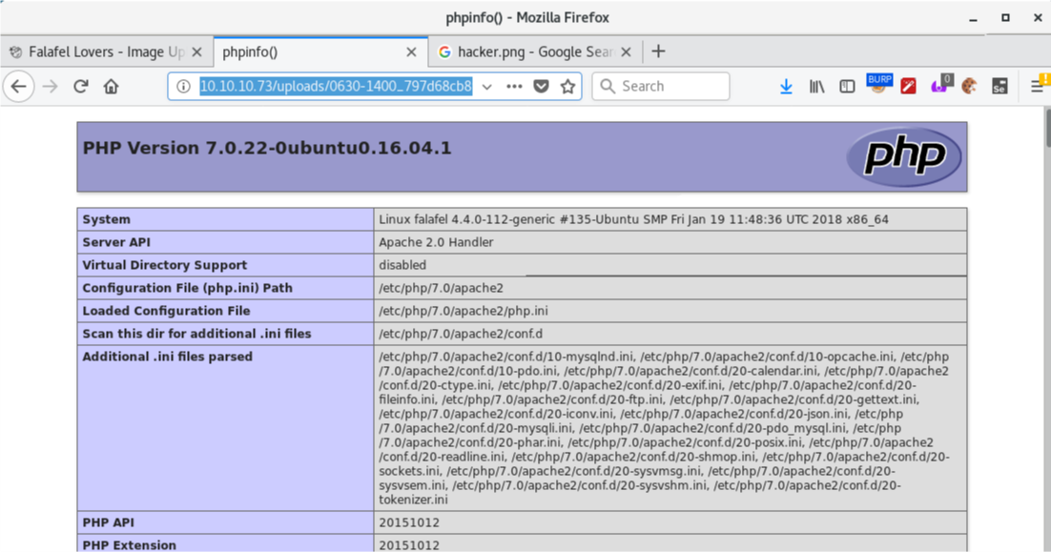Open the Selenium extension icon
1051x552 pixels.
(999, 87)
